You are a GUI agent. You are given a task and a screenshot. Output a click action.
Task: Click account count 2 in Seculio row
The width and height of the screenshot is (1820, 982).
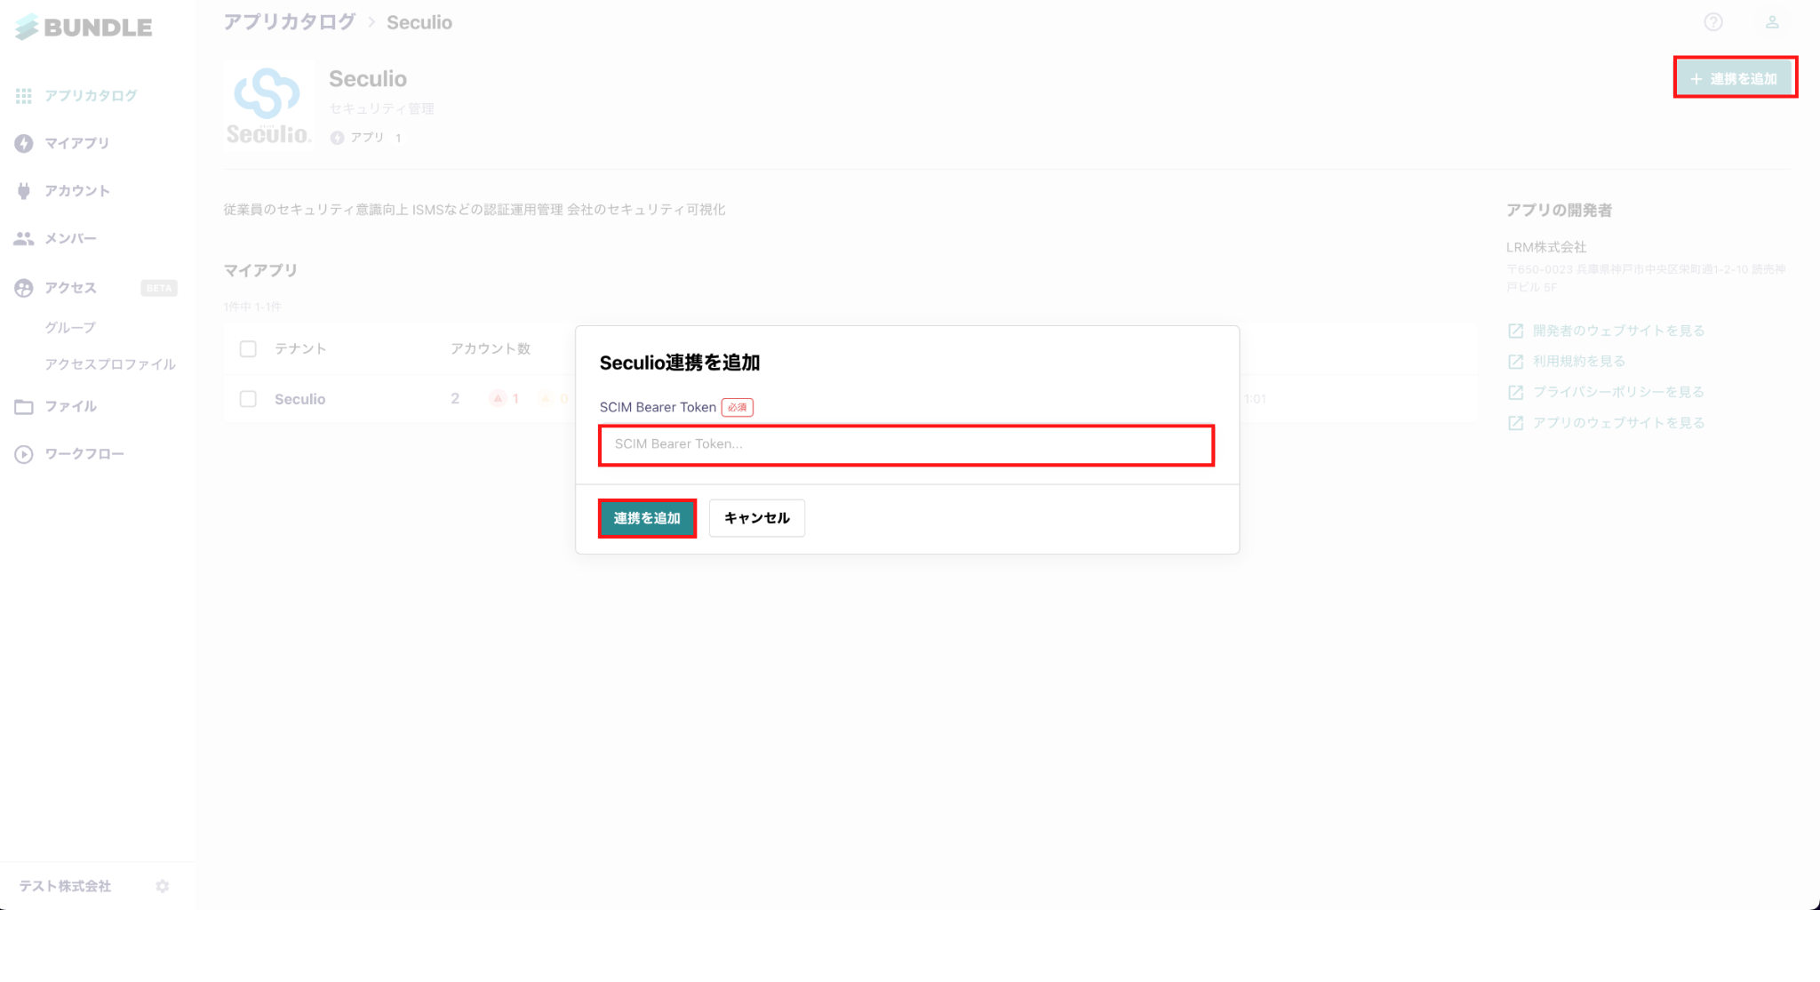point(455,399)
